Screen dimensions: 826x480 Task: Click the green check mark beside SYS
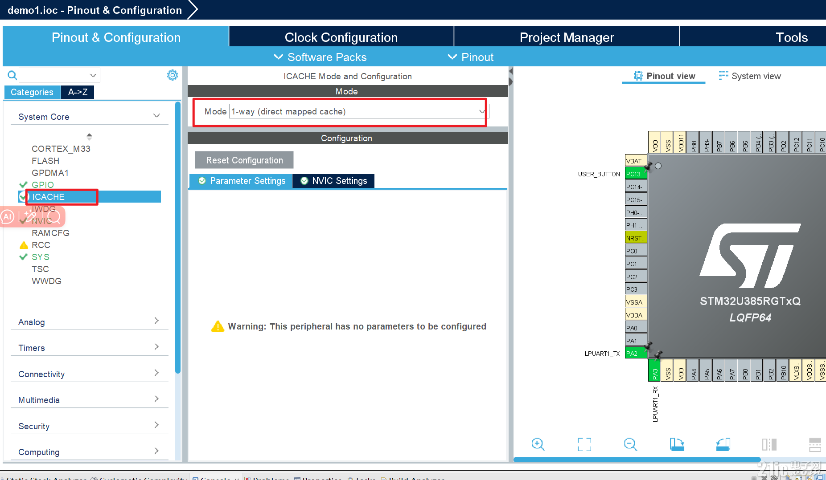pyautogui.click(x=24, y=256)
